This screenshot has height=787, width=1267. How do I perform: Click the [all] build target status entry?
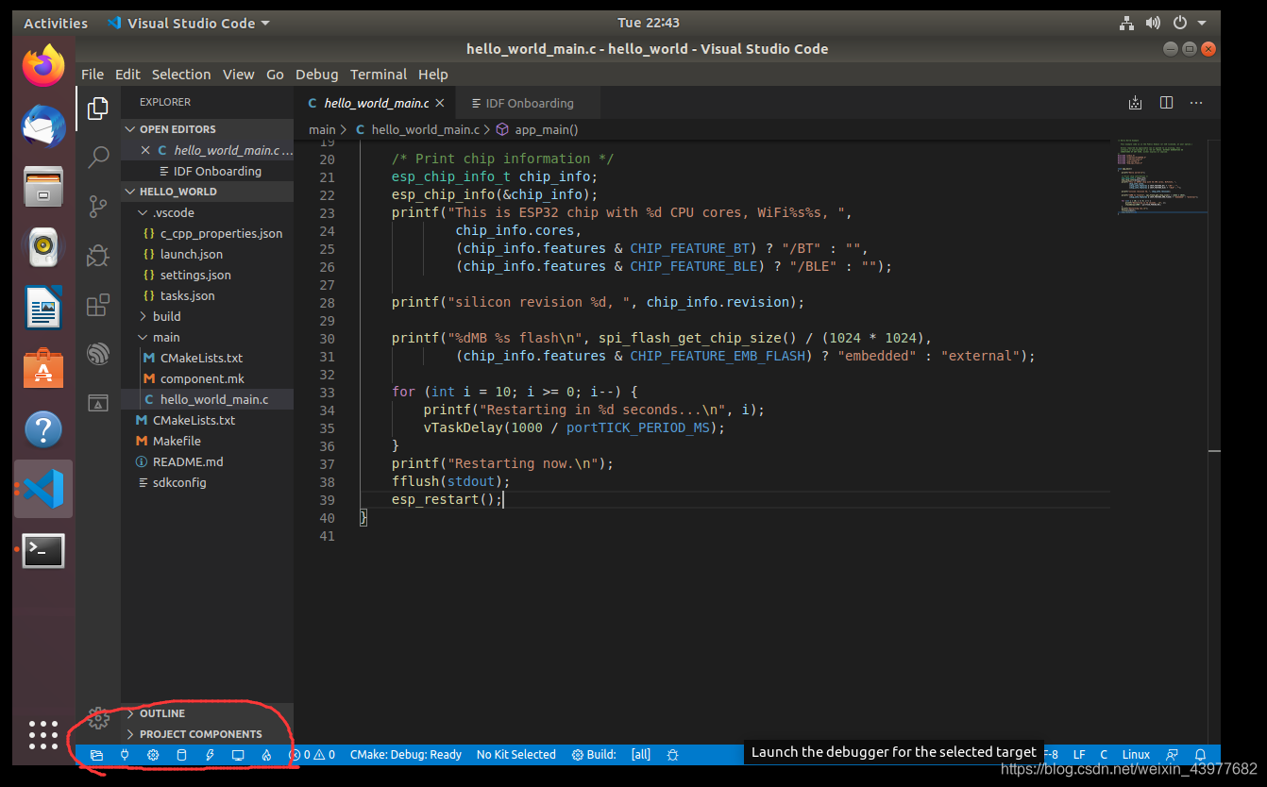tap(642, 755)
